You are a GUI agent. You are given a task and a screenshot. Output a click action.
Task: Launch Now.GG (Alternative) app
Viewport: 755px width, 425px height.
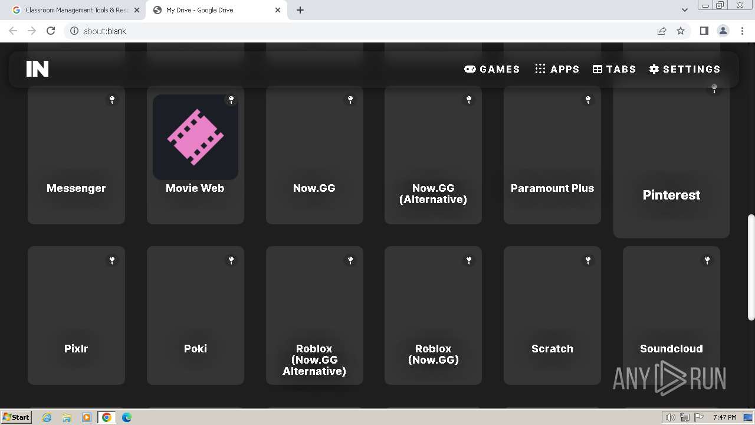click(x=433, y=155)
